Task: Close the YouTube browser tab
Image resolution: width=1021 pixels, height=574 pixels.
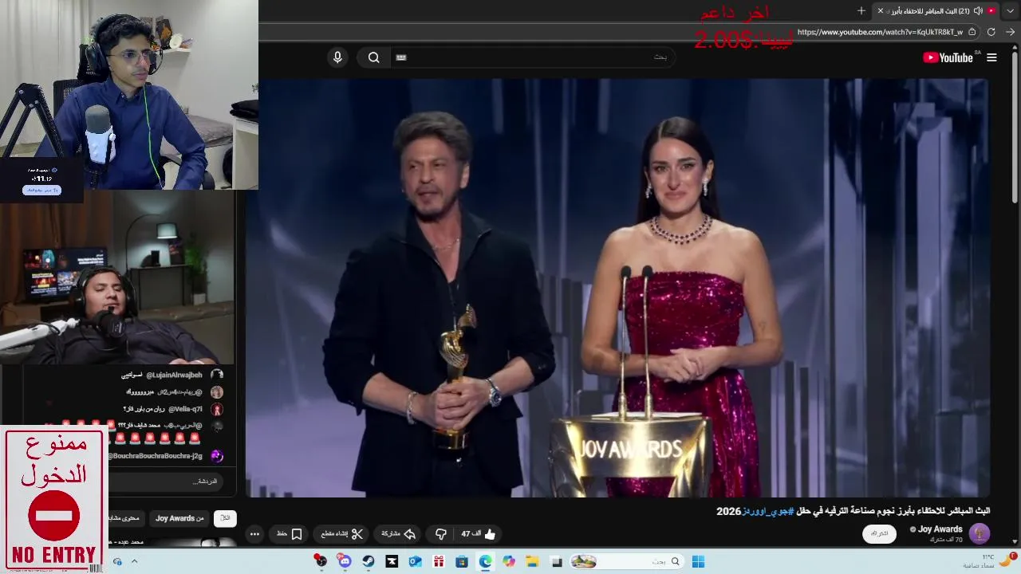Action: click(x=881, y=10)
